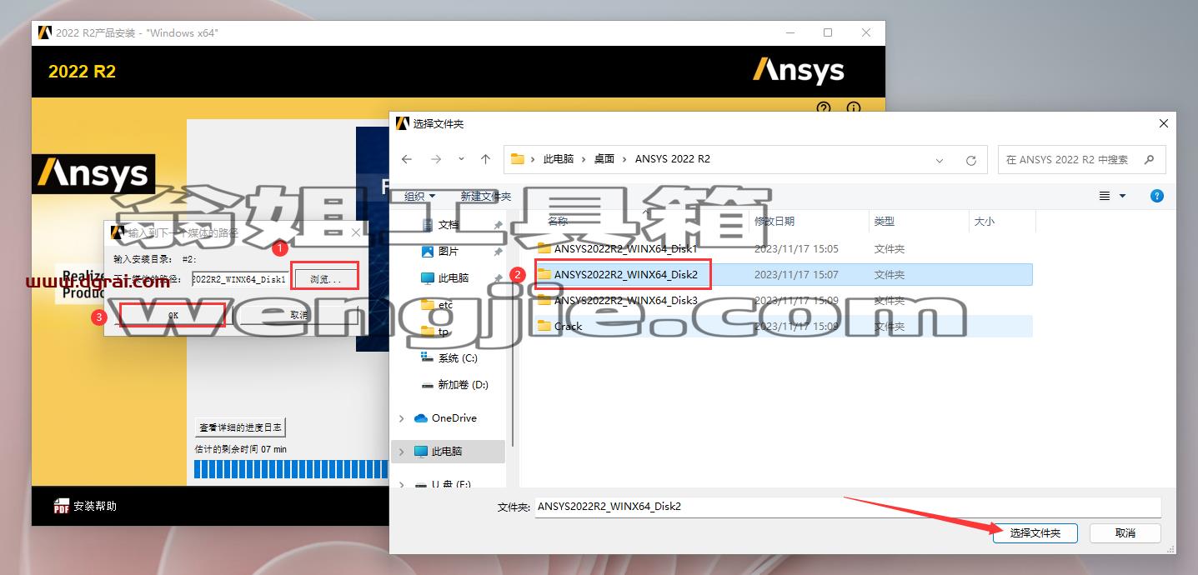The image size is (1198, 575).
Task: Sort by the 修改日期 column header
Action: pyautogui.click(x=774, y=222)
